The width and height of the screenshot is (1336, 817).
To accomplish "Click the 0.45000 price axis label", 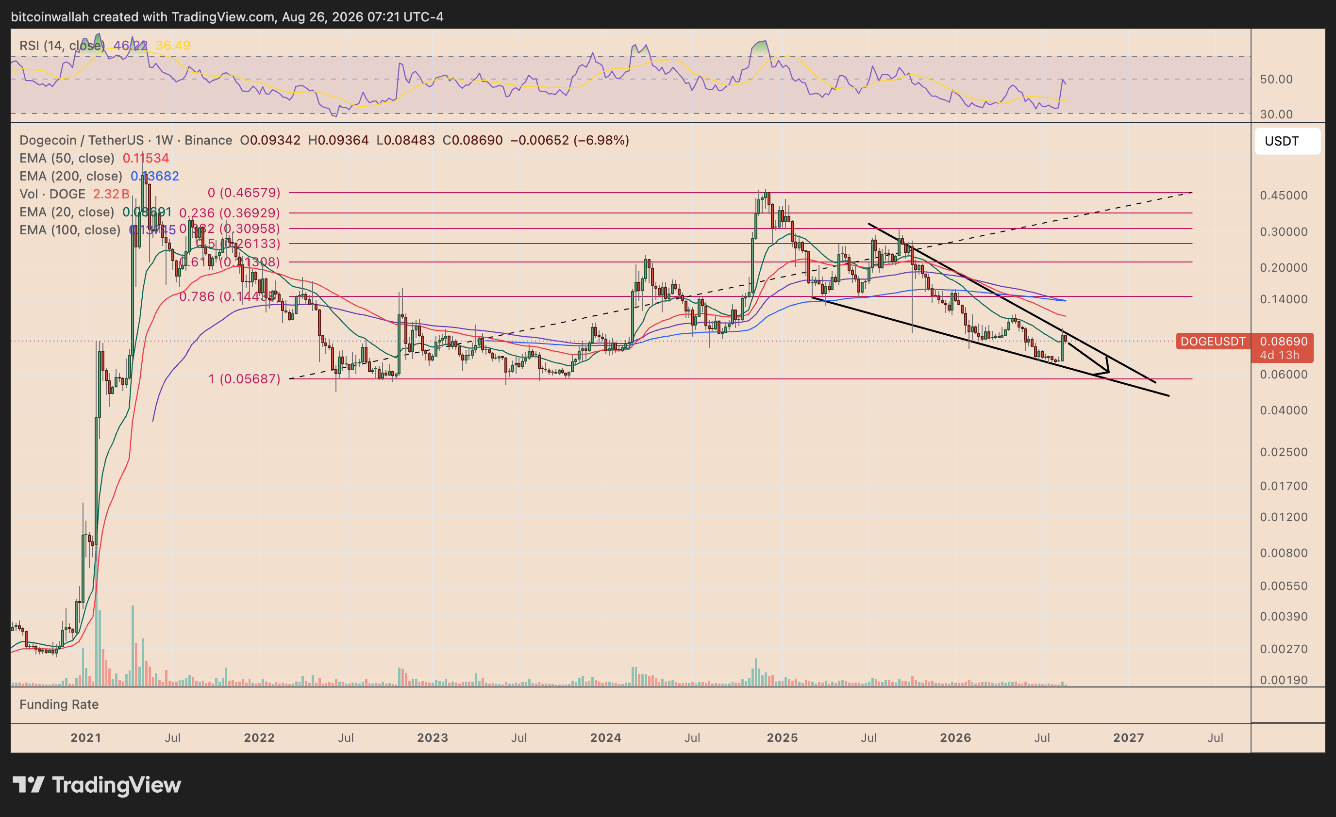I will pos(1284,196).
